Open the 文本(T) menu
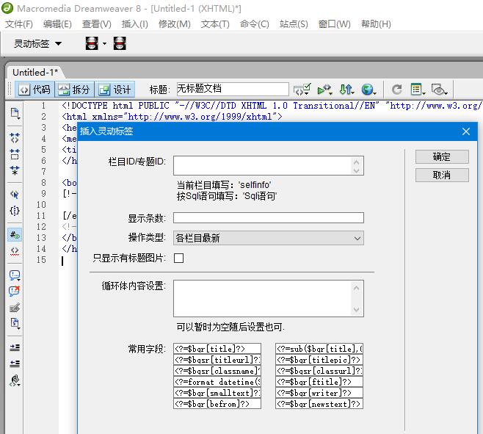Screen dimensions: 483x434 (215, 24)
